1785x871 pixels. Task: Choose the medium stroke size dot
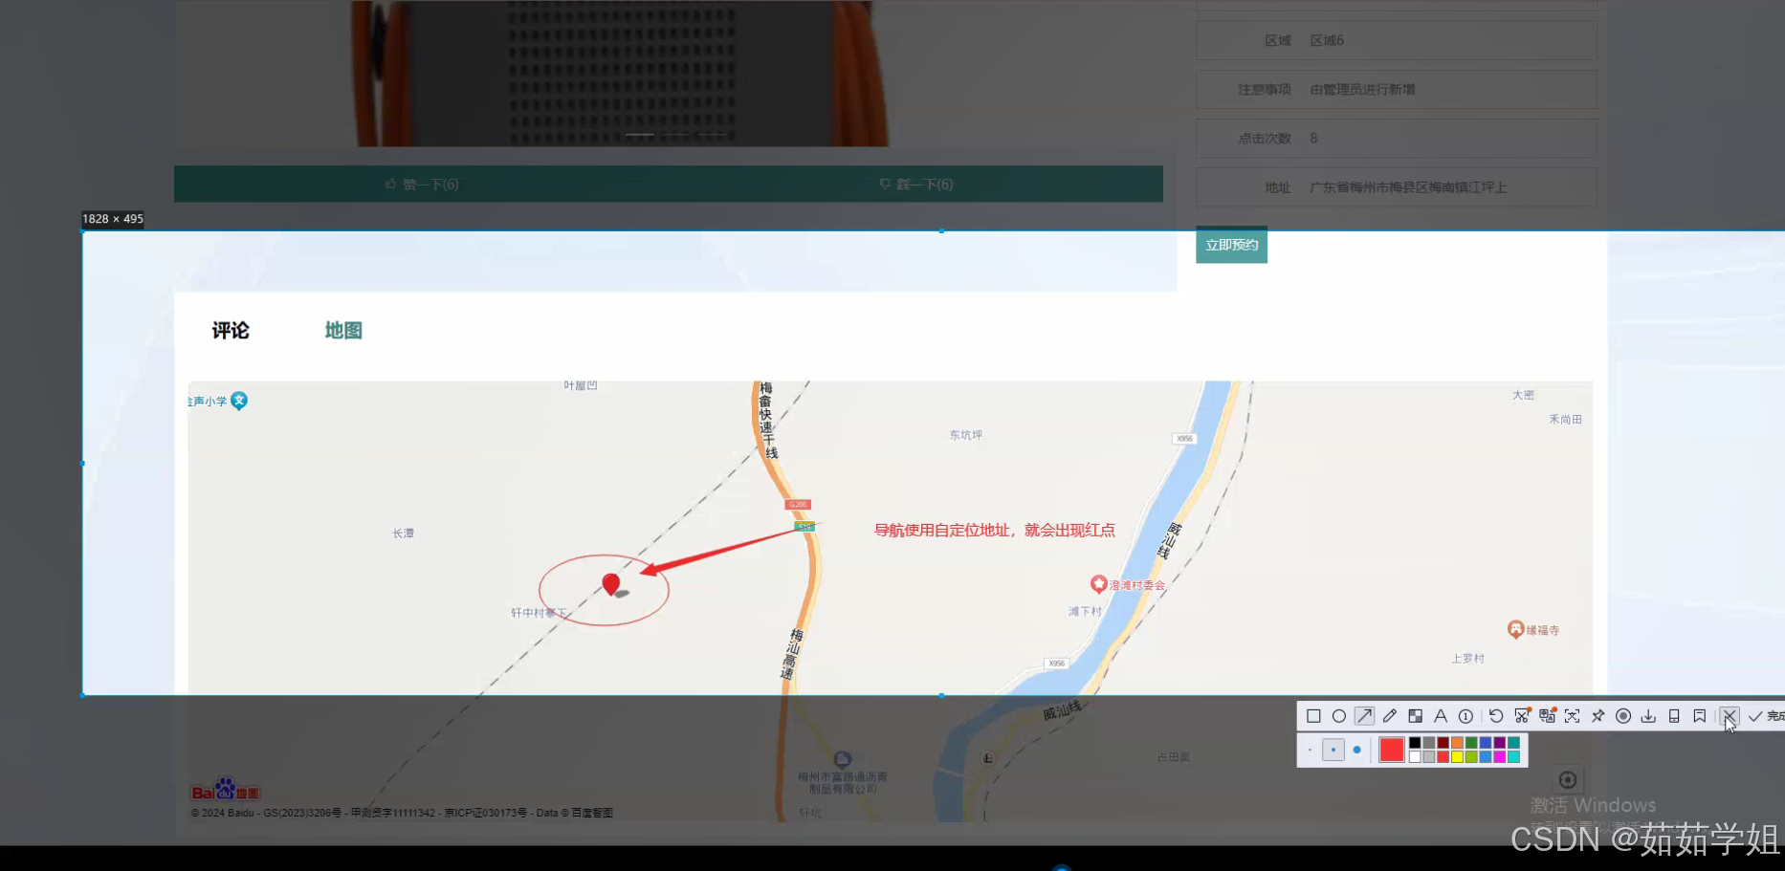tap(1333, 750)
